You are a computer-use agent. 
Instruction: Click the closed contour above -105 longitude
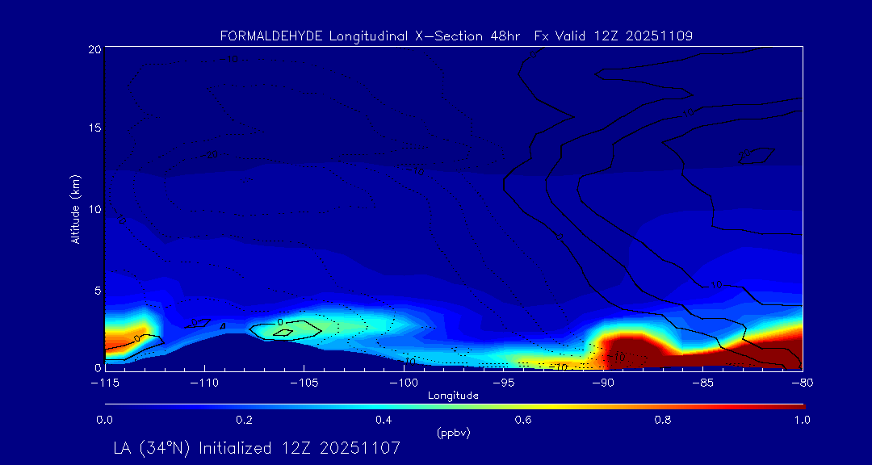(x=283, y=329)
